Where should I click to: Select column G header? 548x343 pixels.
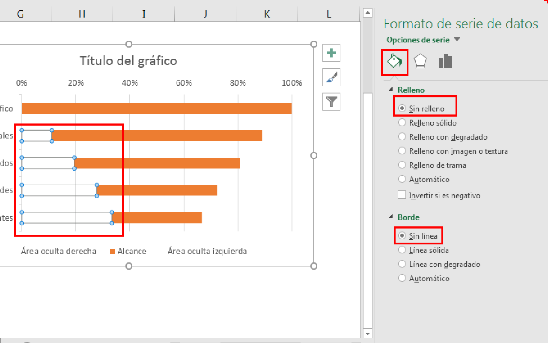(x=21, y=14)
